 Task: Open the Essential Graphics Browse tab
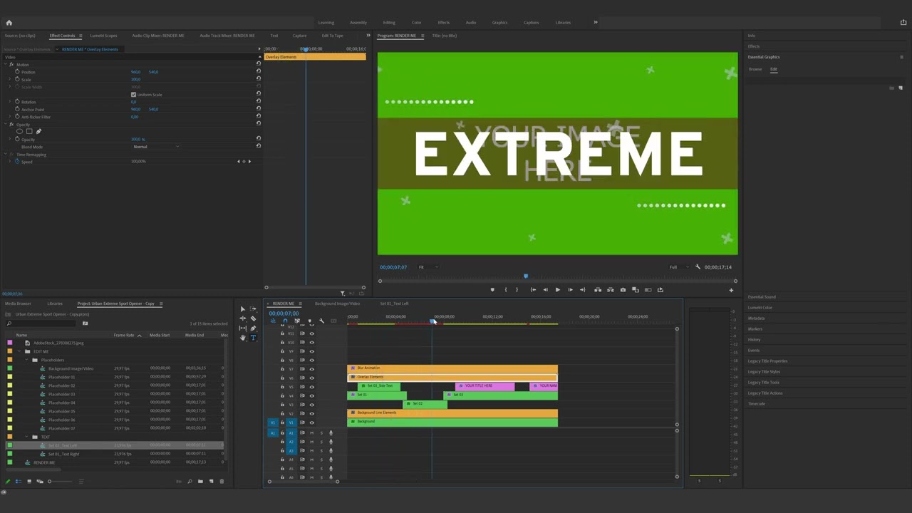755,69
